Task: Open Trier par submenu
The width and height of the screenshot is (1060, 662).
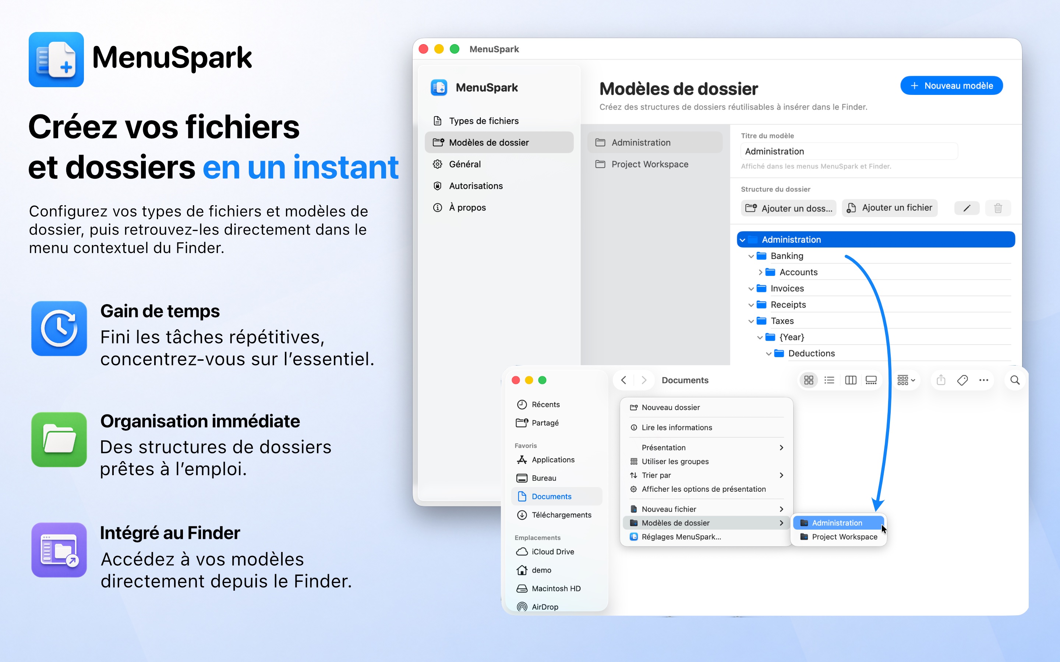Action: 707,476
